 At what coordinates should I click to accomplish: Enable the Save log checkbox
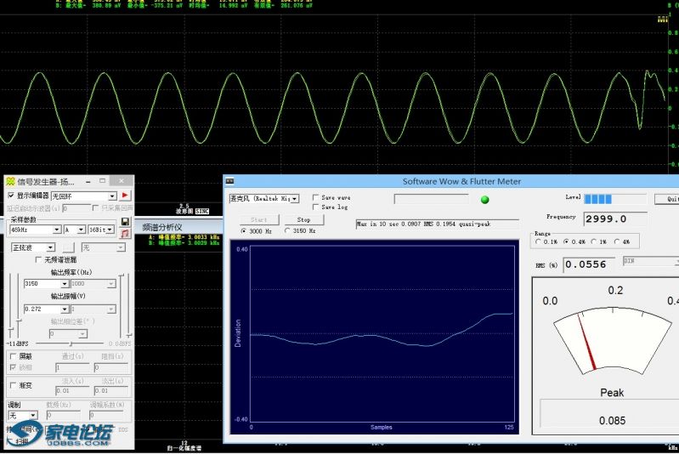315,207
